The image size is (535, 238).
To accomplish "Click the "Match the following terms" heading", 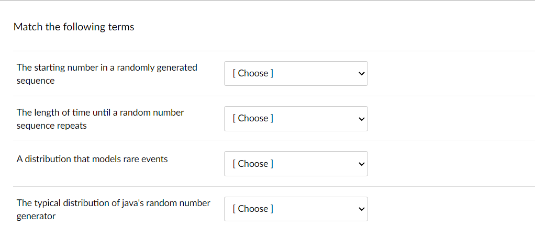I will (x=74, y=27).
